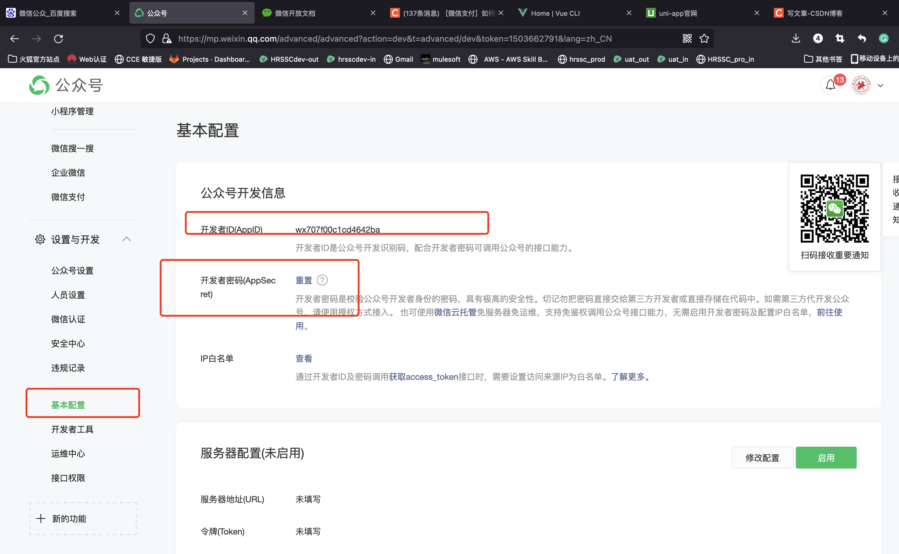Go forward using browser forward arrow
Image resolution: width=899 pixels, height=554 pixels.
(36, 39)
